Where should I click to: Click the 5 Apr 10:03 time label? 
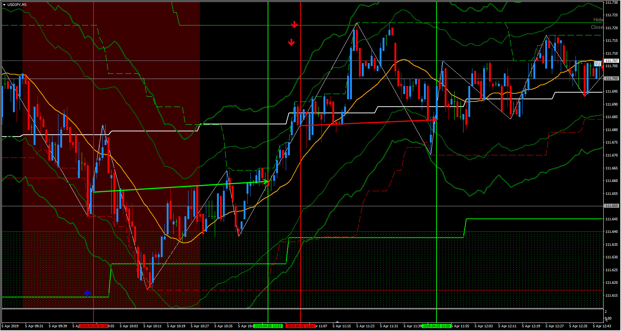(129, 326)
